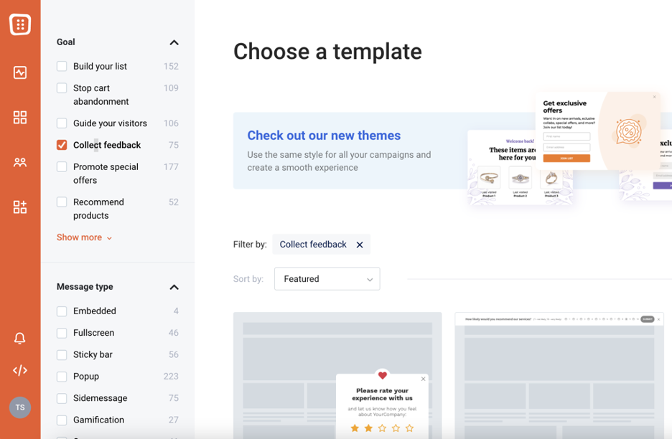Viewport: 672px width, 439px height.
Task: Open the Featured sort dropdown
Action: [x=327, y=279]
